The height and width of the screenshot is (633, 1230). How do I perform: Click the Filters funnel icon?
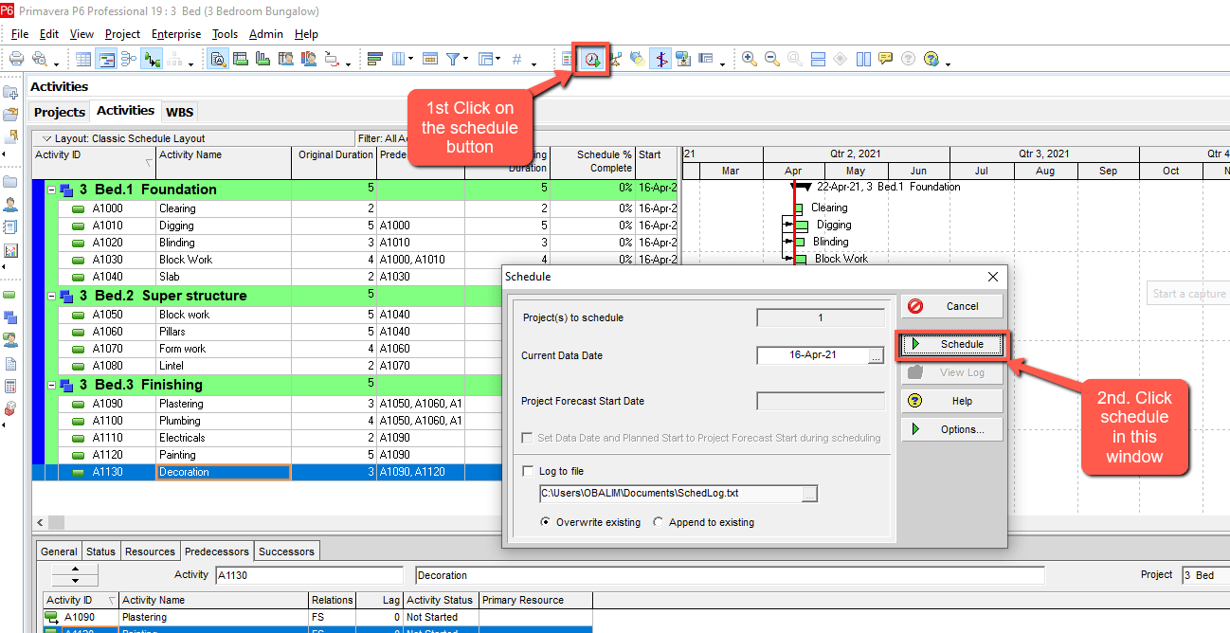coord(454,59)
